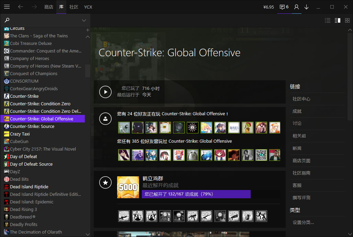Select Cobi Treasure Deluxe in list

(x=43, y=44)
